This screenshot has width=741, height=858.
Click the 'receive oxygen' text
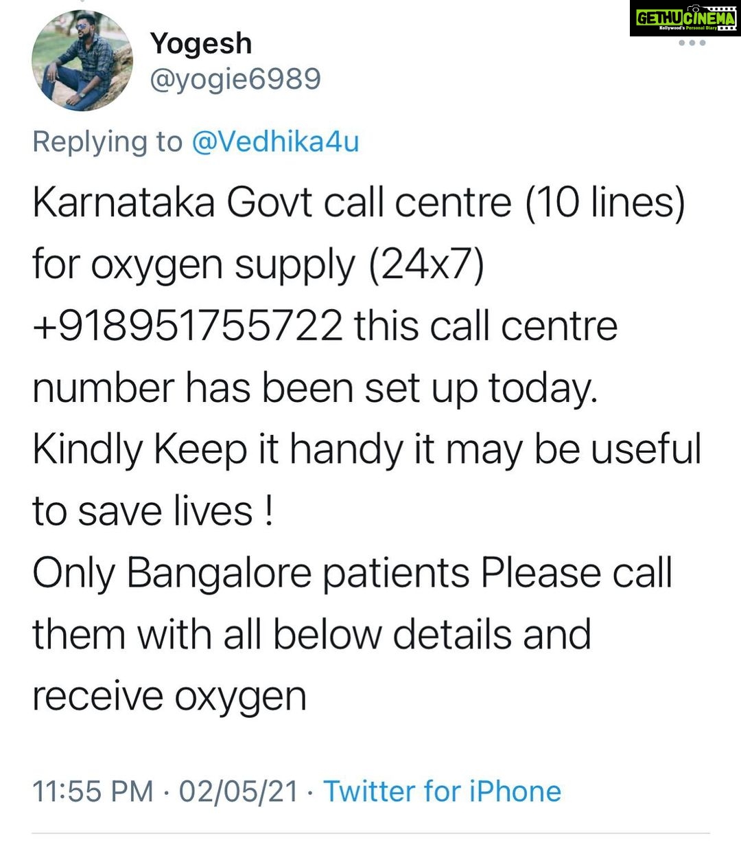[x=169, y=697]
